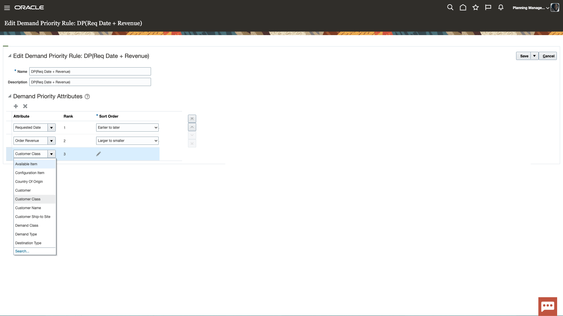Click the move up arrow icon
The image size is (563, 316).
coord(192,127)
